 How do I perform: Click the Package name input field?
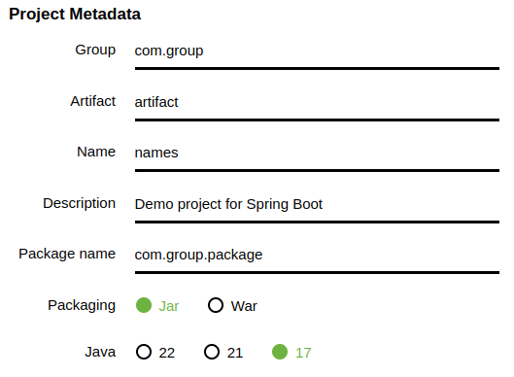[x=317, y=256]
